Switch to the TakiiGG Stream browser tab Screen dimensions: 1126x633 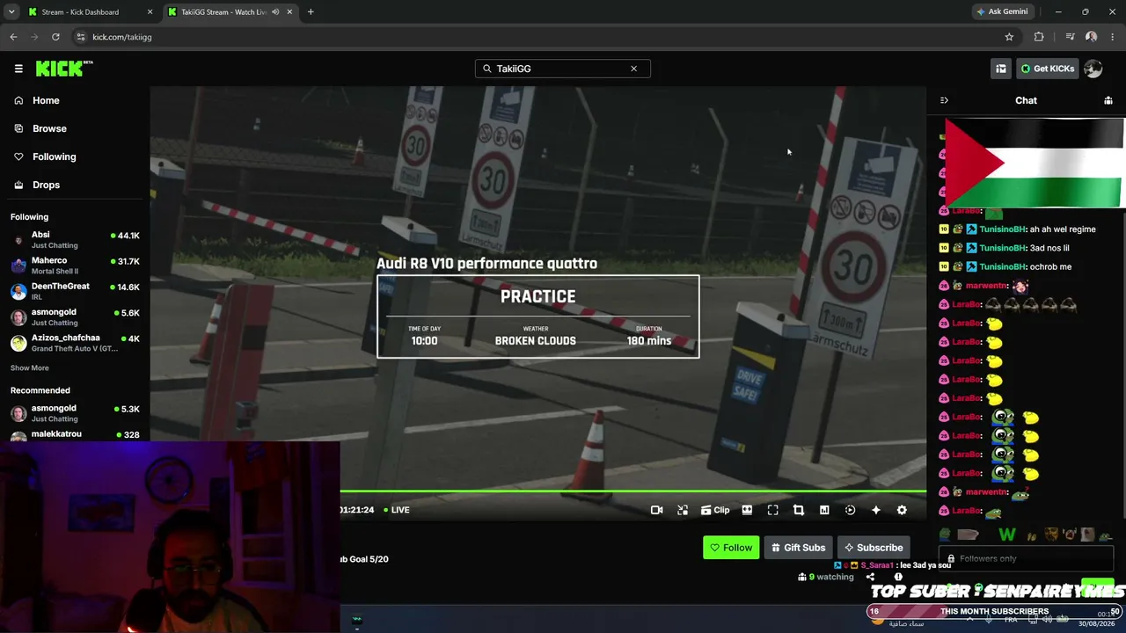coord(230,12)
